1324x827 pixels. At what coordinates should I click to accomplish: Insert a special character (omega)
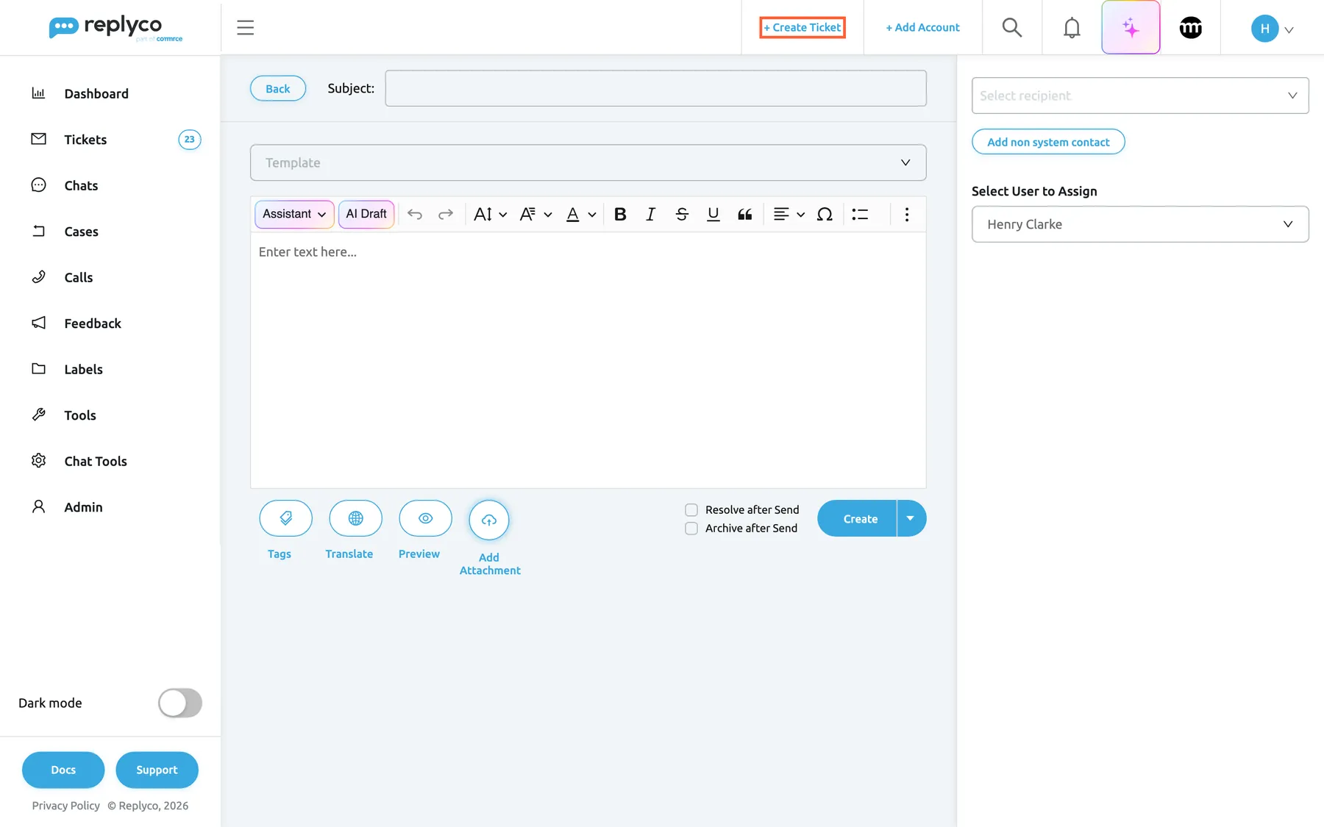(825, 214)
